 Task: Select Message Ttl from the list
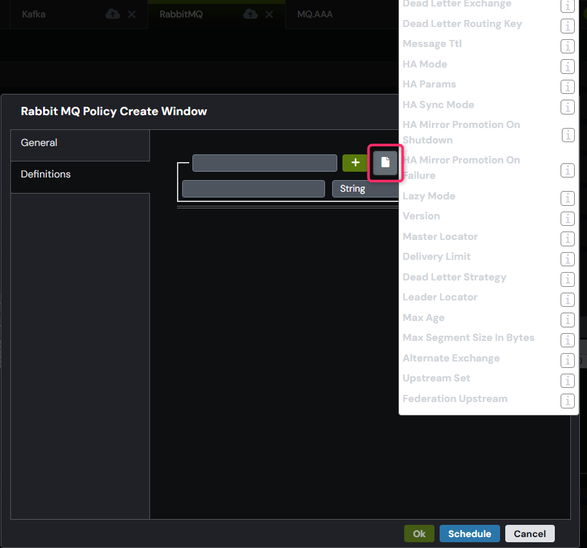(432, 44)
